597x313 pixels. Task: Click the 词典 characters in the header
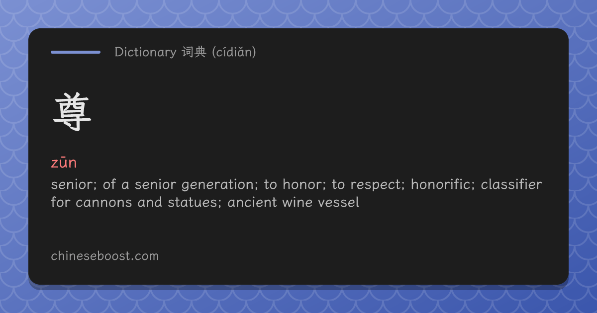point(194,52)
